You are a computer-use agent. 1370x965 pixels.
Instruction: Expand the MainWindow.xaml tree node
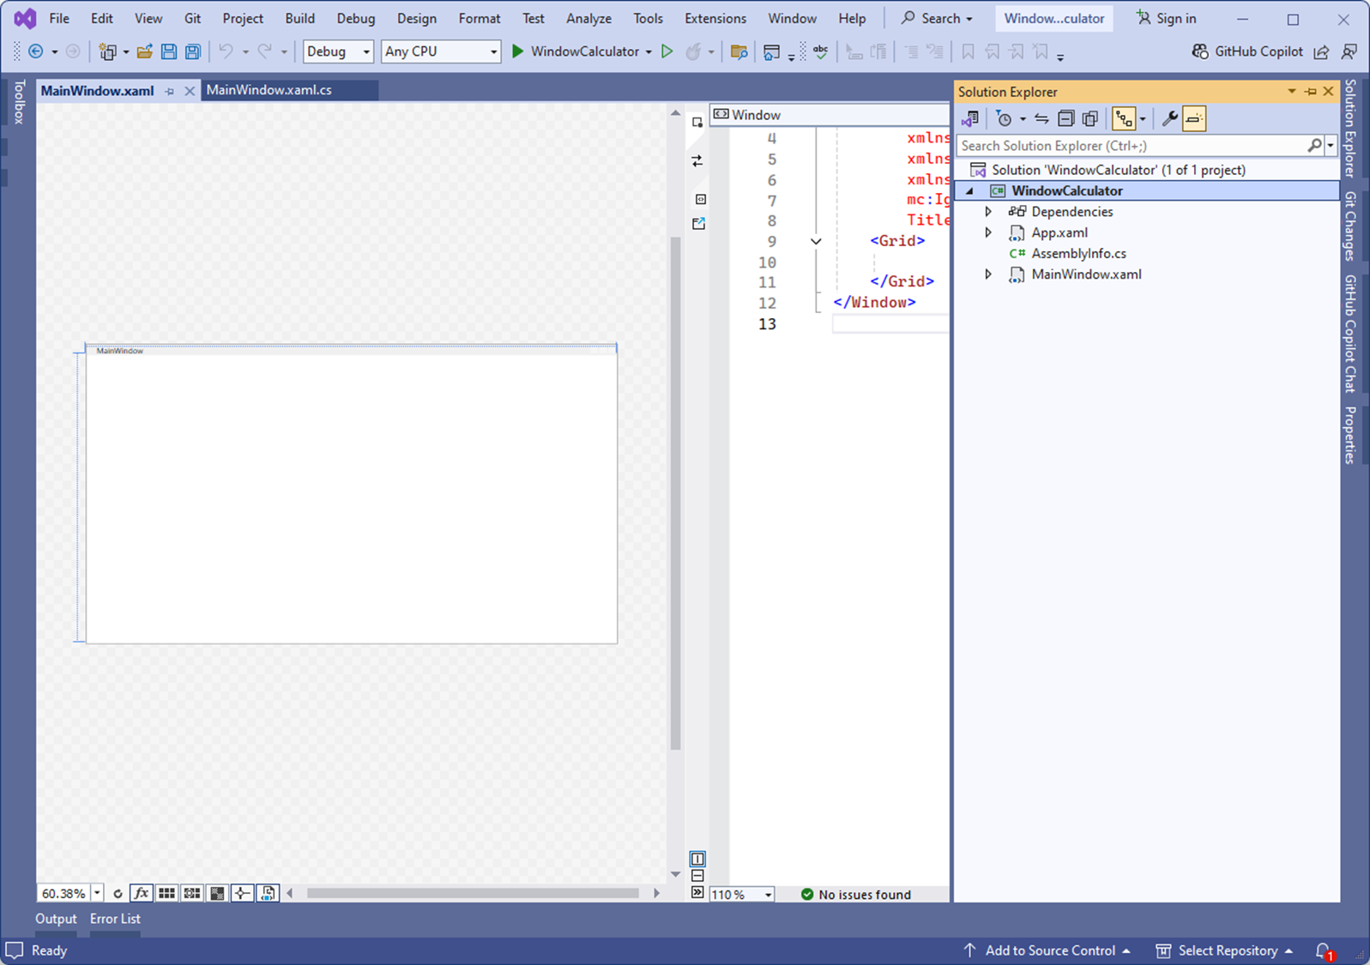(988, 274)
